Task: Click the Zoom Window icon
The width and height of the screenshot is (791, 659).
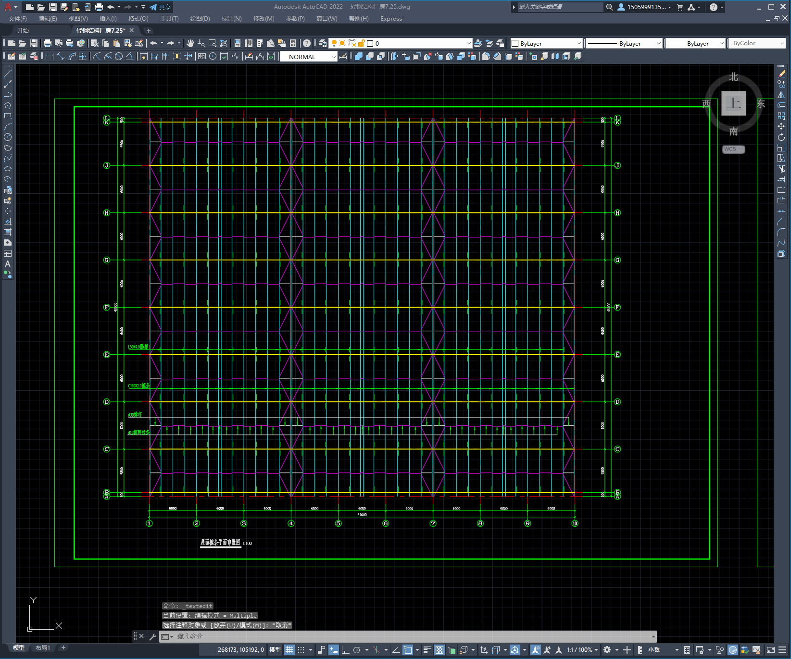Action: coord(213,43)
